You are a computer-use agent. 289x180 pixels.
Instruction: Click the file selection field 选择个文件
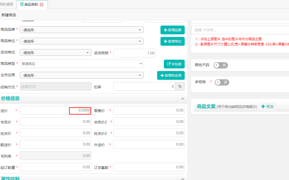tap(240, 30)
